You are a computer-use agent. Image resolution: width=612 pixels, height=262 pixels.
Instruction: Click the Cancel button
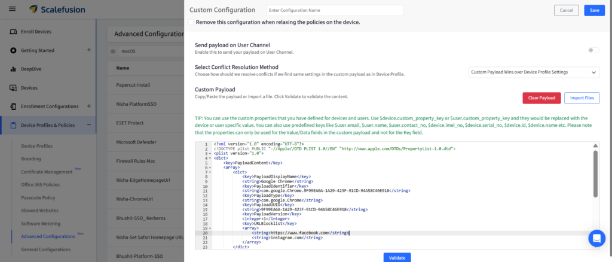[567, 11]
